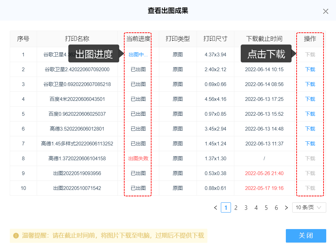Jump to page 6
This screenshot has height=252, width=336.
276,207
